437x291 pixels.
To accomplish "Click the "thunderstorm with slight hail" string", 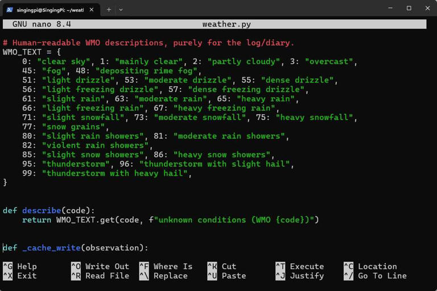I will point(215,164).
